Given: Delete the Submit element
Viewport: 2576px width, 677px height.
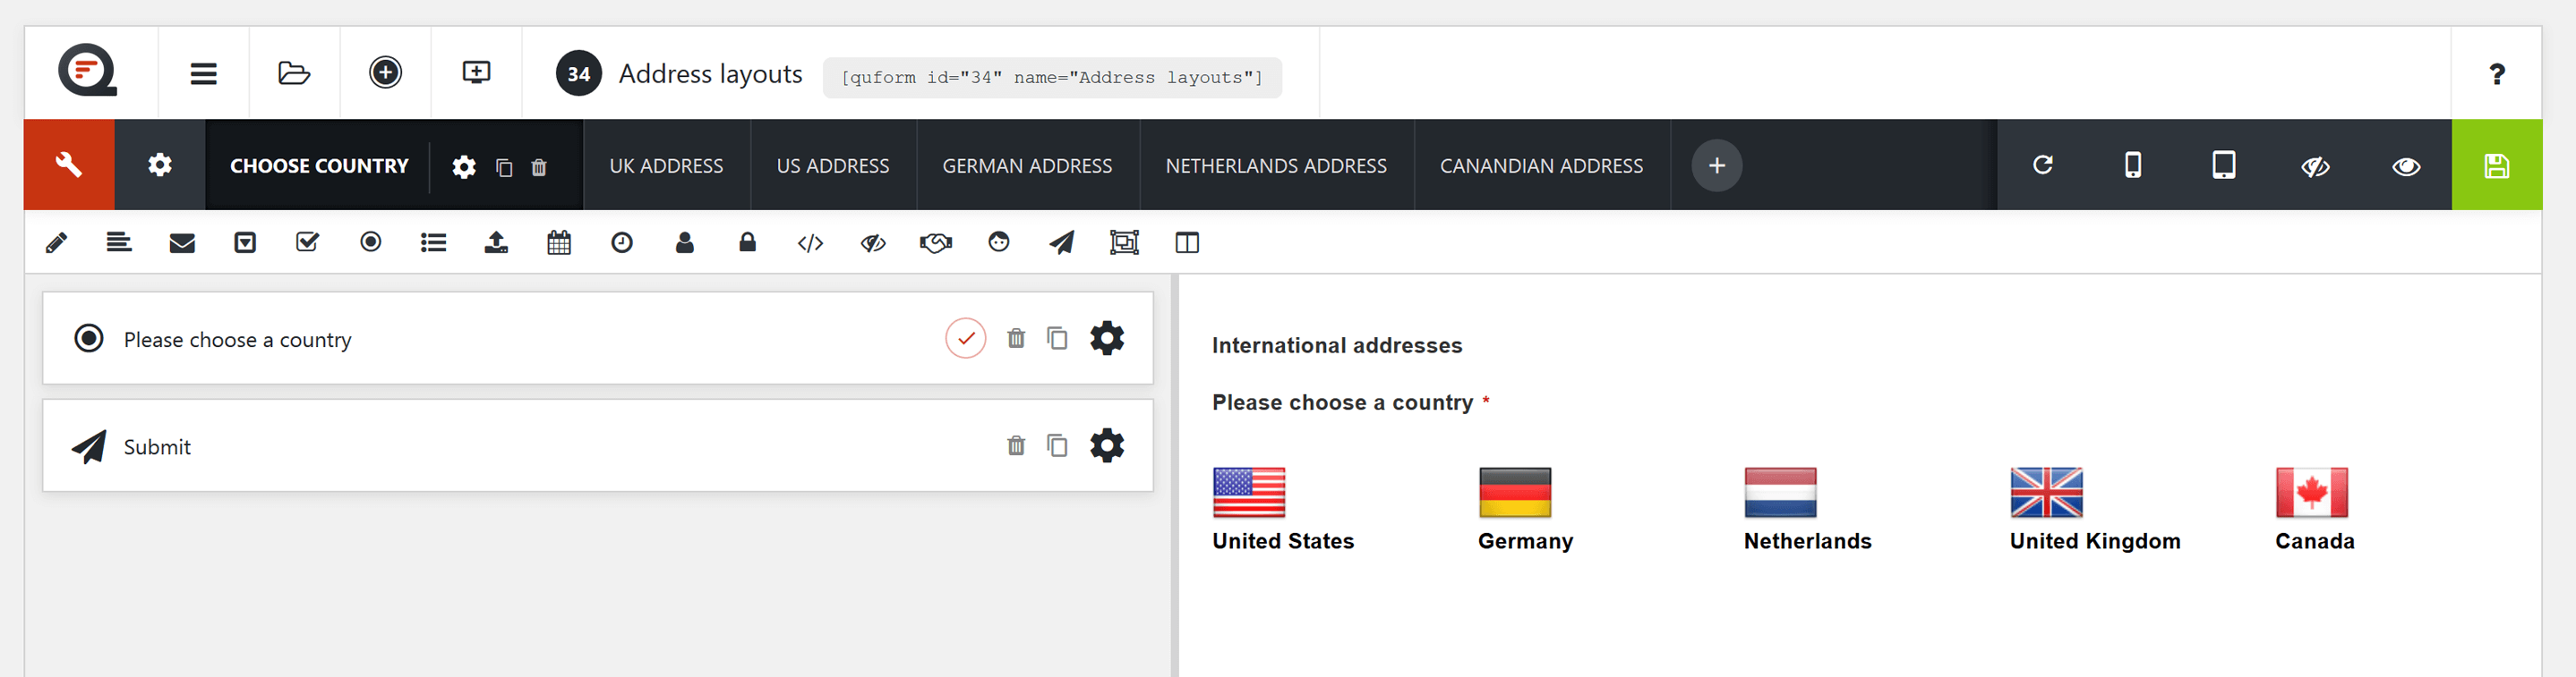Looking at the screenshot, I should (x=1016, y=445).
